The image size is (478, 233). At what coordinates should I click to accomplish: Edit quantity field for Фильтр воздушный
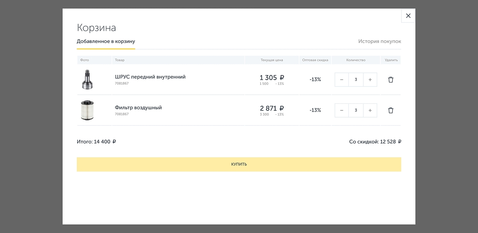[356, 110]
